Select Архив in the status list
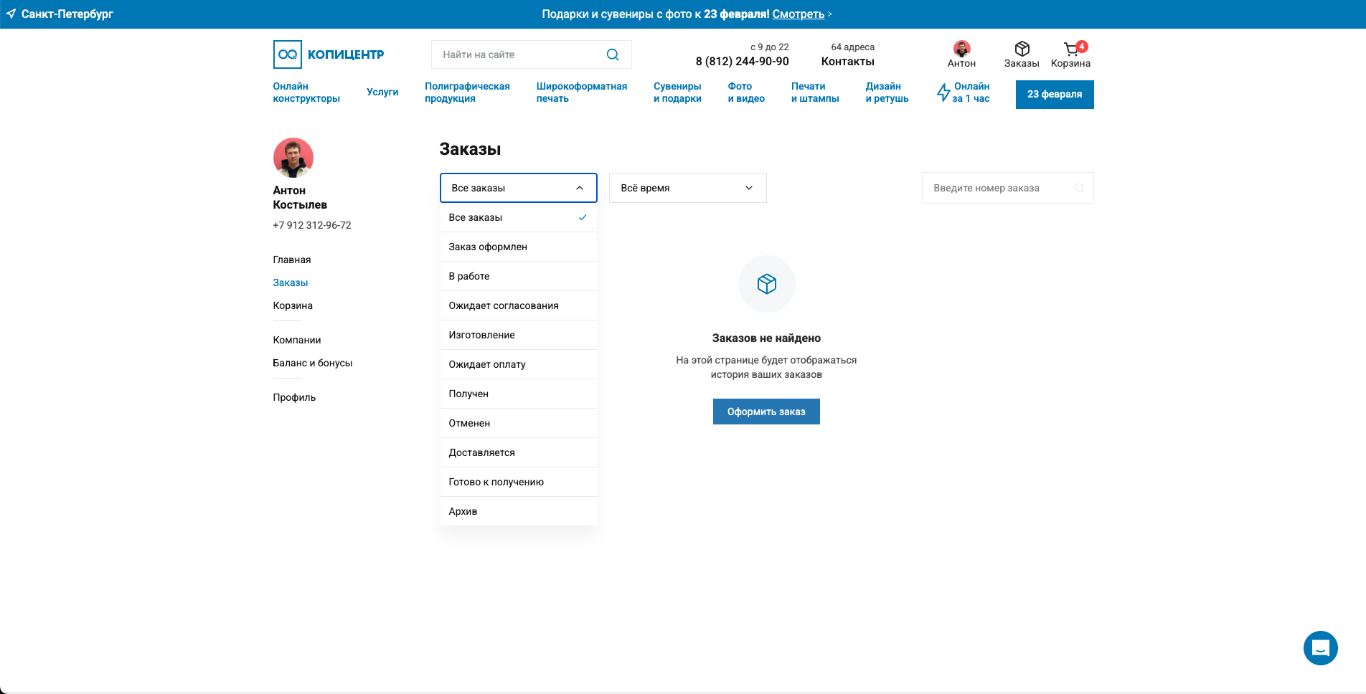This screenshot has width=1366, height=694. tap(463, 511)
